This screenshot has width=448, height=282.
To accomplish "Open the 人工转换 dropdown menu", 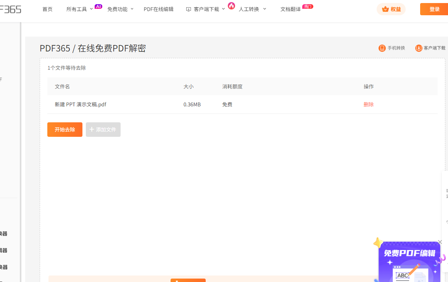I will [x=252, y=9].
